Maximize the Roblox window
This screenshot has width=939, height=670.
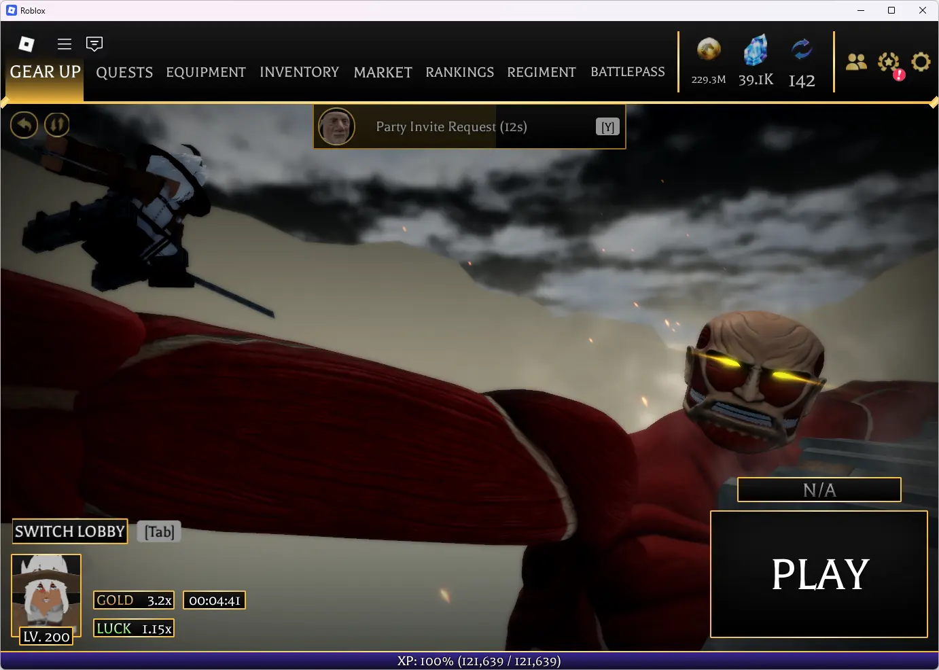[891, 10]
